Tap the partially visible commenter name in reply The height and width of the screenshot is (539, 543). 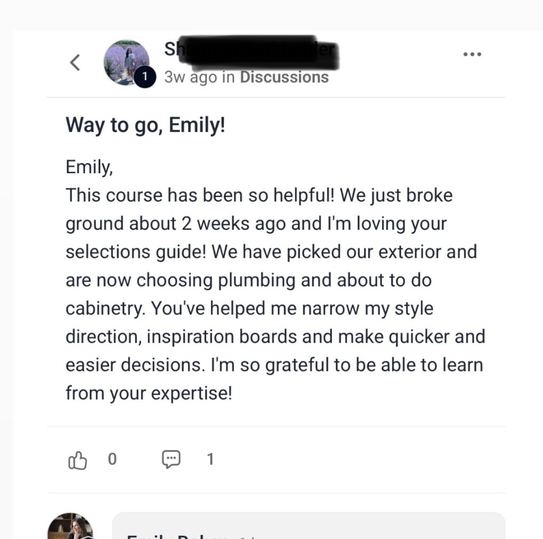[177, 536]
